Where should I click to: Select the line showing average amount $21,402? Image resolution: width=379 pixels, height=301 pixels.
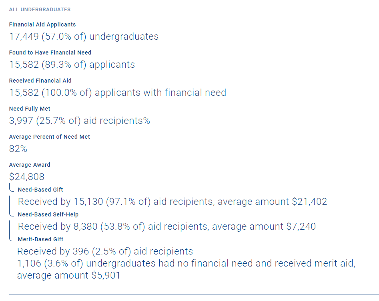[172, 202]
